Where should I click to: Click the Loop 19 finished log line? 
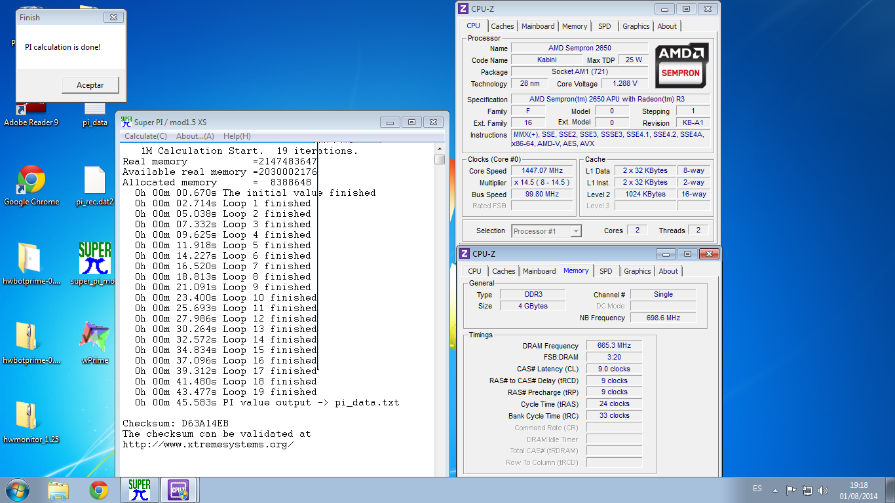[226, 392]
